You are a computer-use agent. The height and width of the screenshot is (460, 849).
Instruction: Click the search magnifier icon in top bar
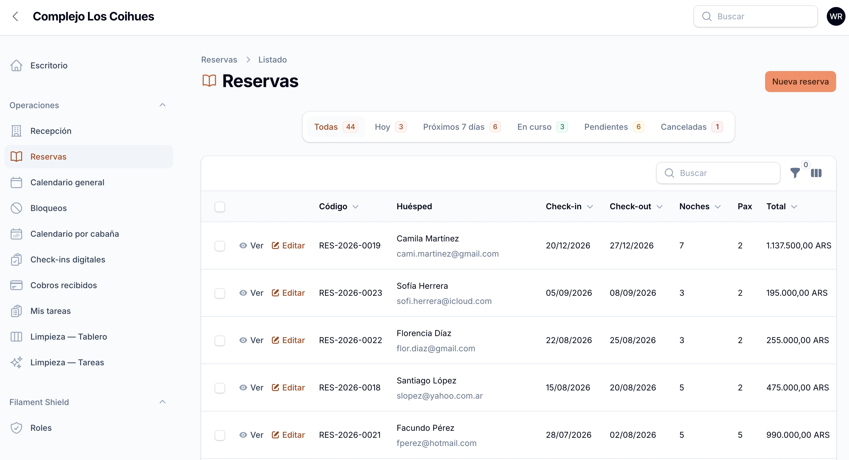[707, 16]
